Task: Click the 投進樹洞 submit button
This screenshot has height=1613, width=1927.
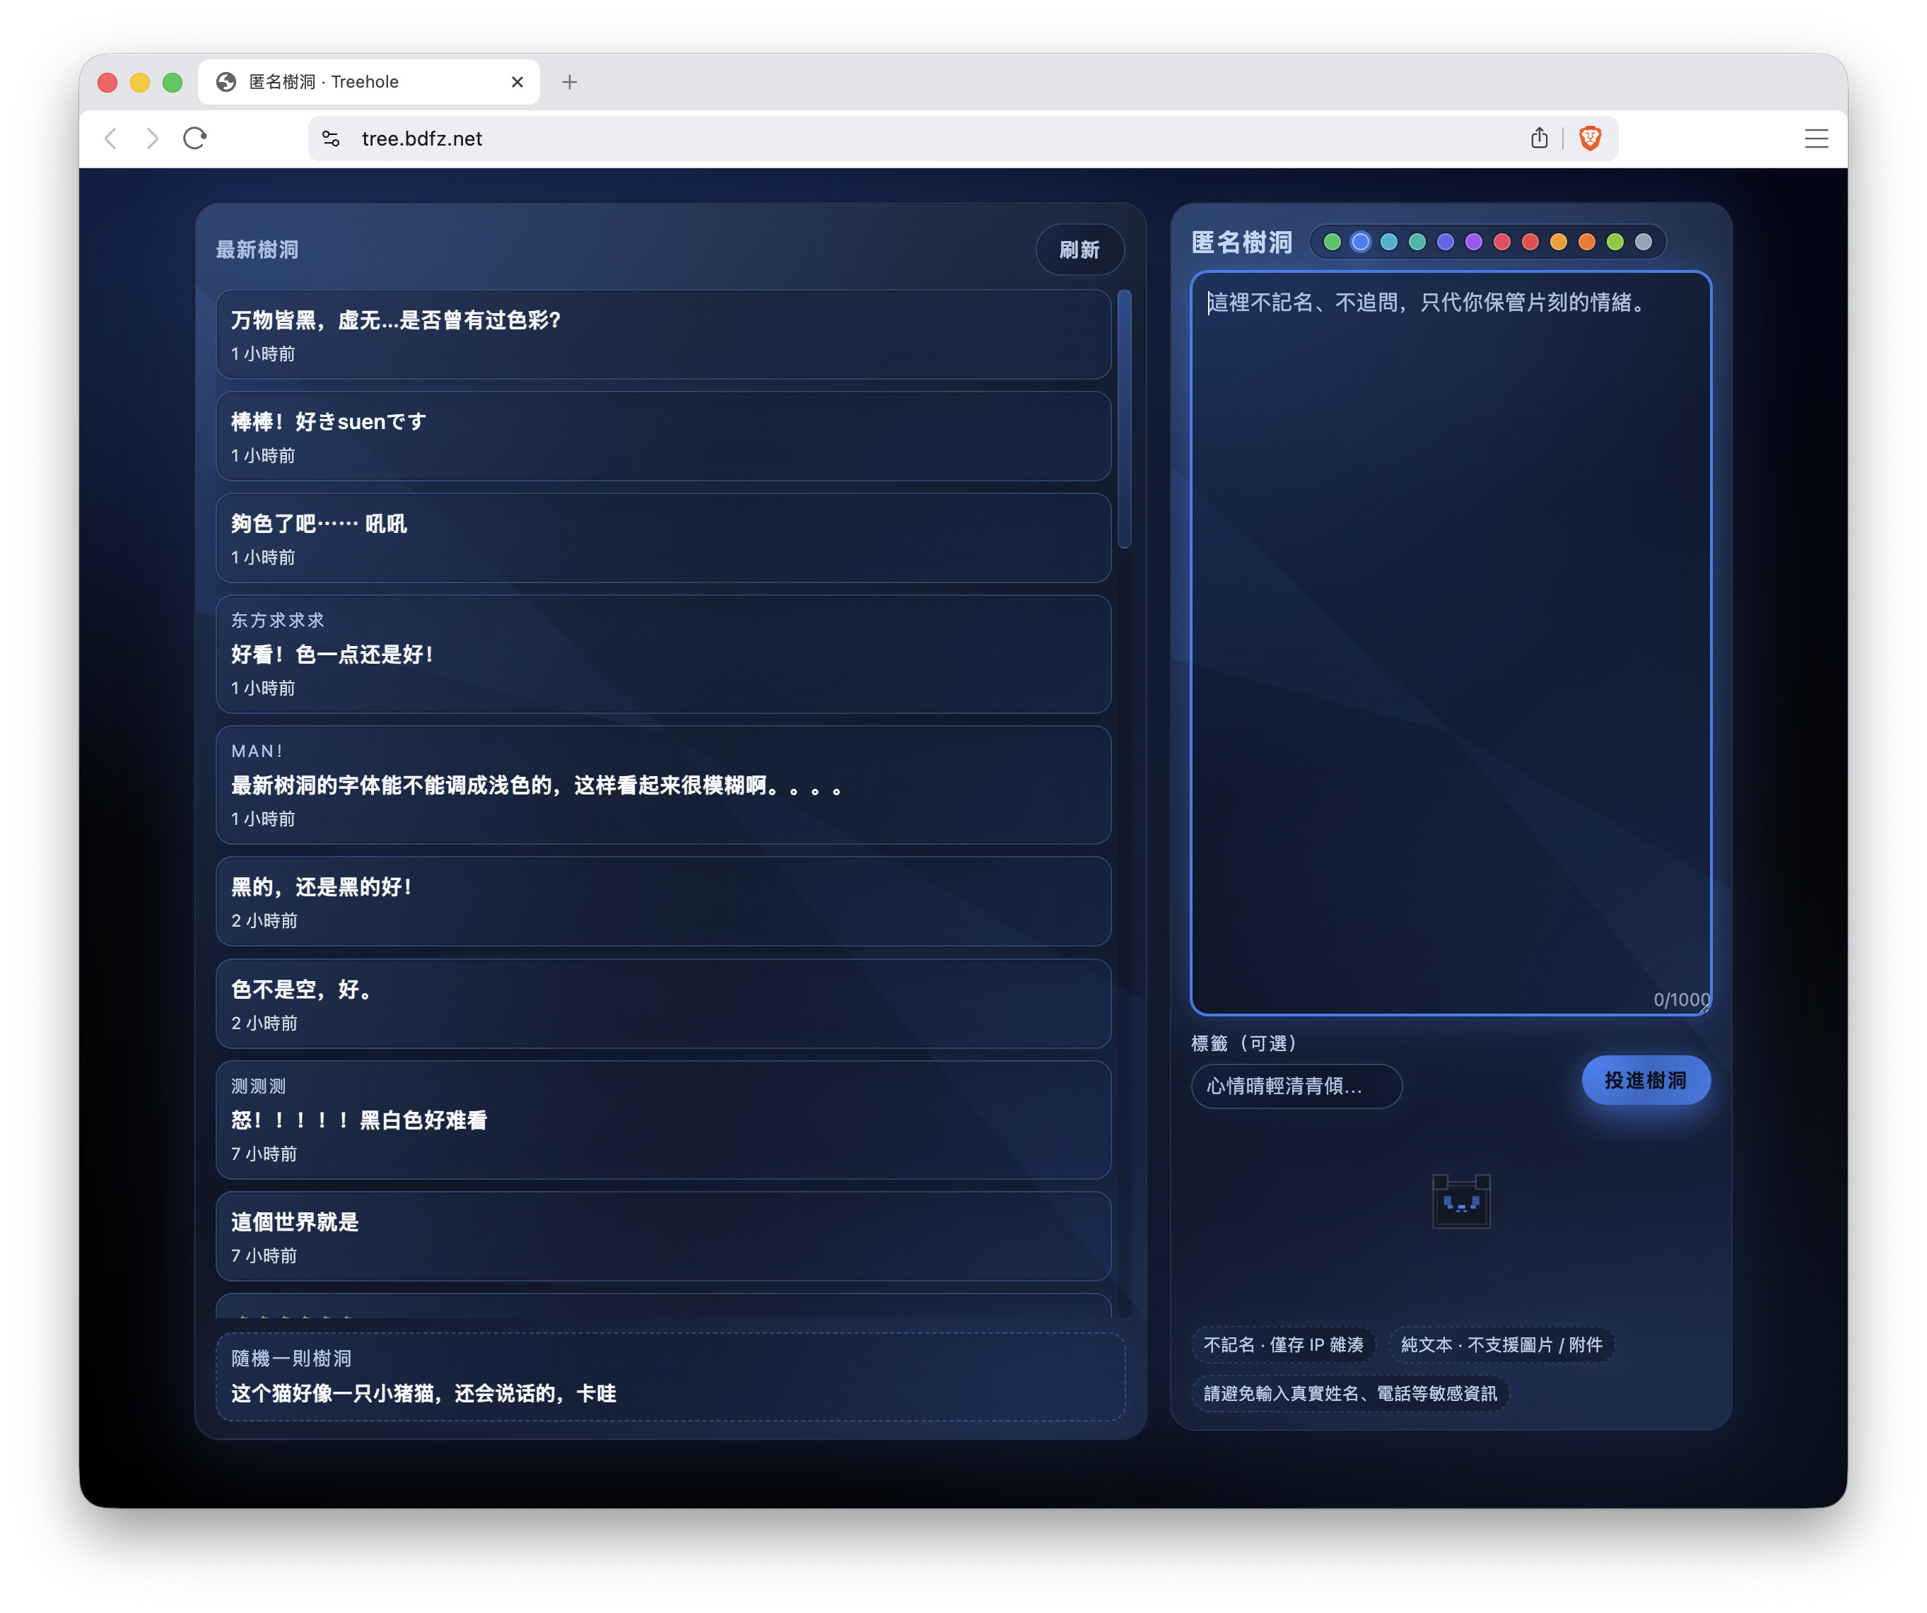Action: (x=1645, y=1080)
